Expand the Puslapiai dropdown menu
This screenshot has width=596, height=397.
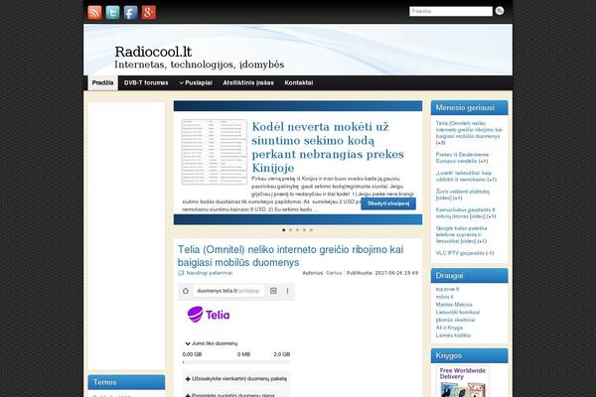point(196,82)
